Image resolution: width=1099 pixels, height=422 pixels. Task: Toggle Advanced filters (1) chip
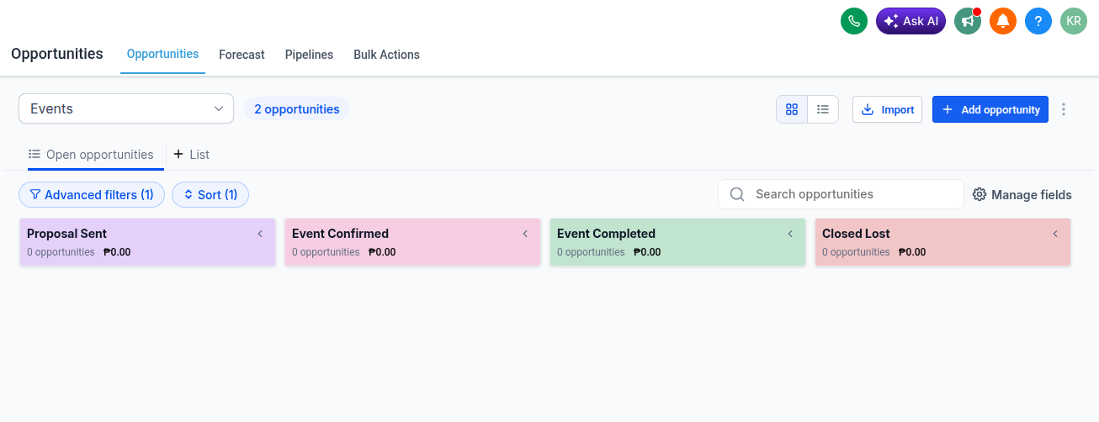(x=92, y=195)
